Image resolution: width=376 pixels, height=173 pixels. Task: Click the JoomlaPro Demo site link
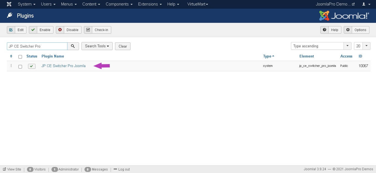click(335, 4)
